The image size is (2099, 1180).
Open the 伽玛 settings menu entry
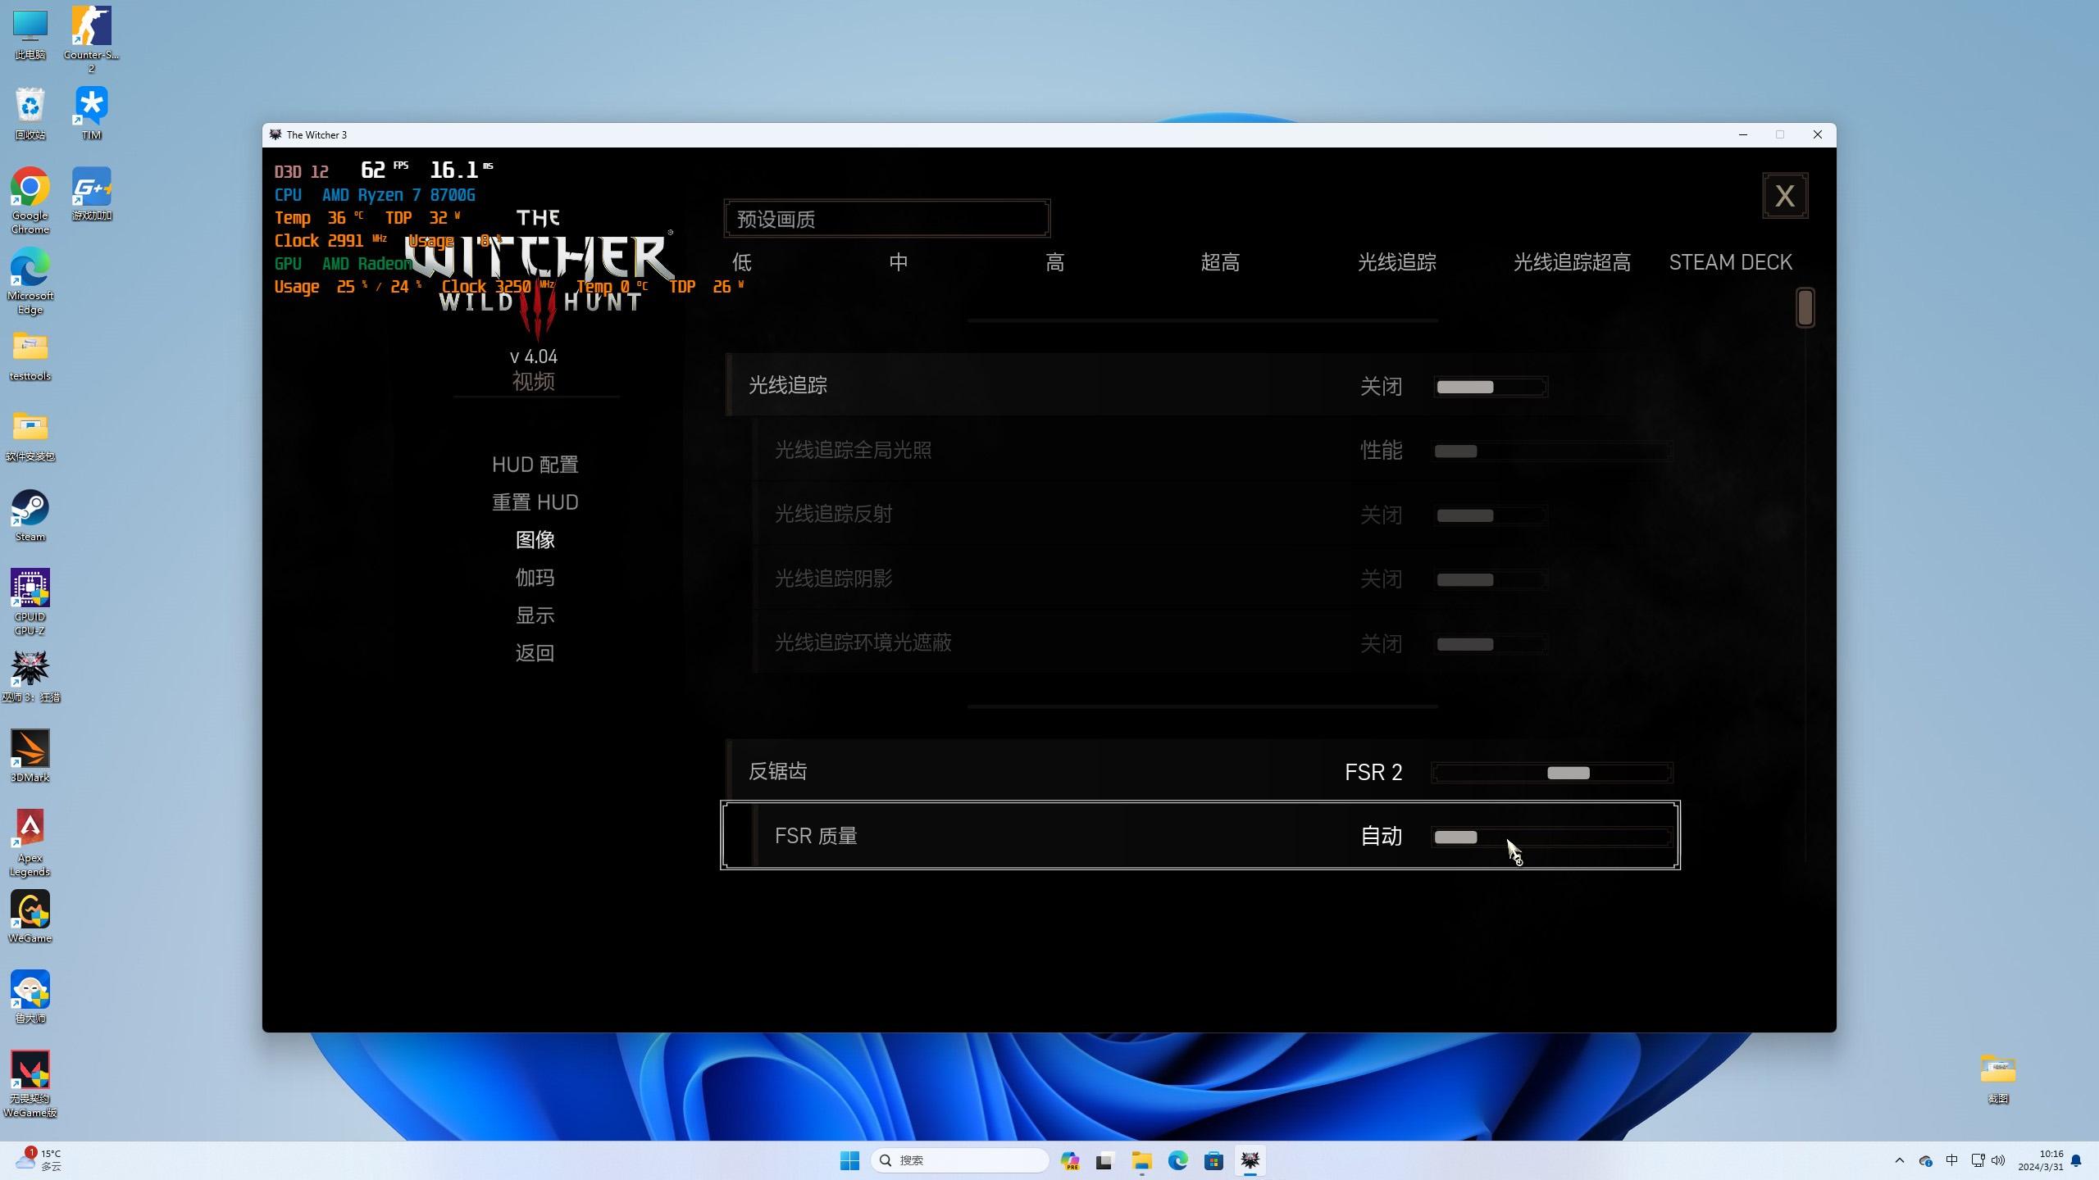[535, 578]
